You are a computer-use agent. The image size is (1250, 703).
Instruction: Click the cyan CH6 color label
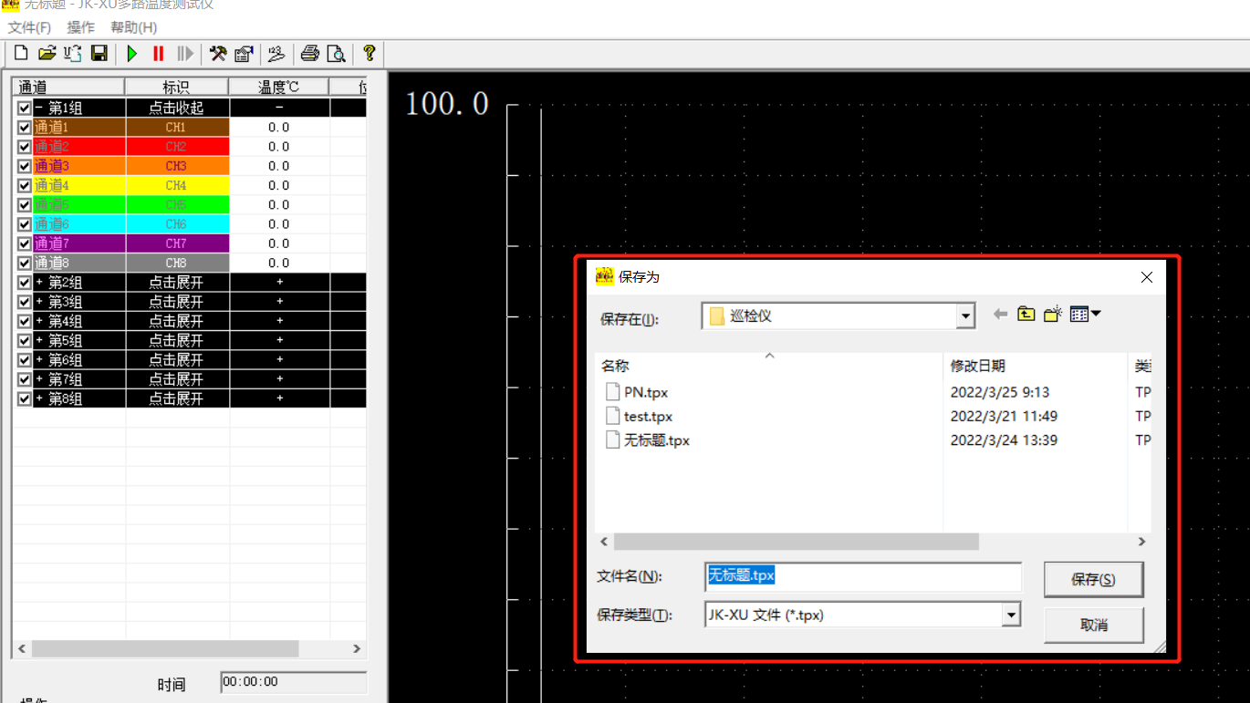coord(176,224)
